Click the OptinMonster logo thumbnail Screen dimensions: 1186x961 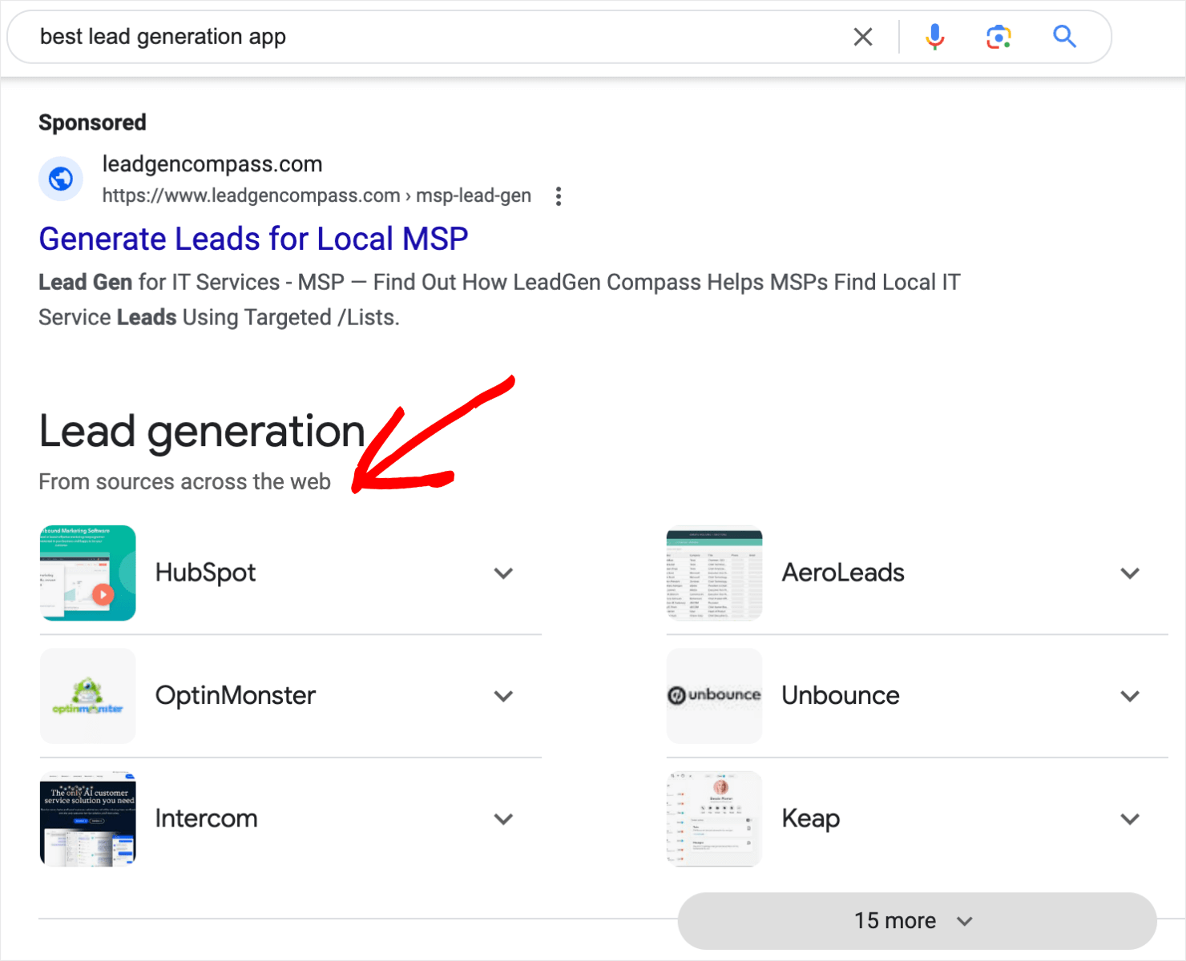[88, 696]
